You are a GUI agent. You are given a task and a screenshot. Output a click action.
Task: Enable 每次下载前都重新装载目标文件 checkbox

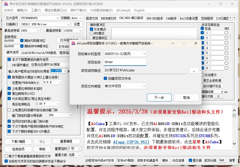[x=6, y=156]
